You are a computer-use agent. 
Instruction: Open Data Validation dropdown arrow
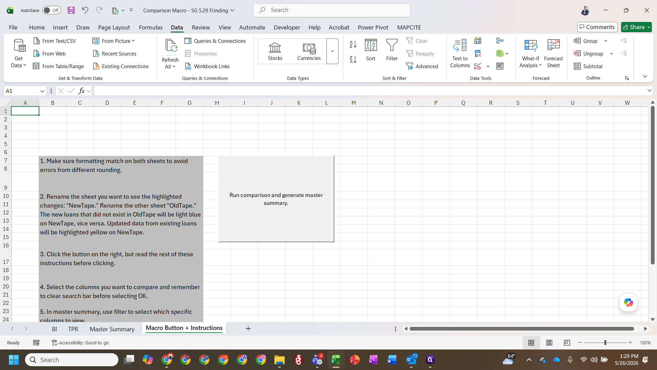click(x=488, y=66)
